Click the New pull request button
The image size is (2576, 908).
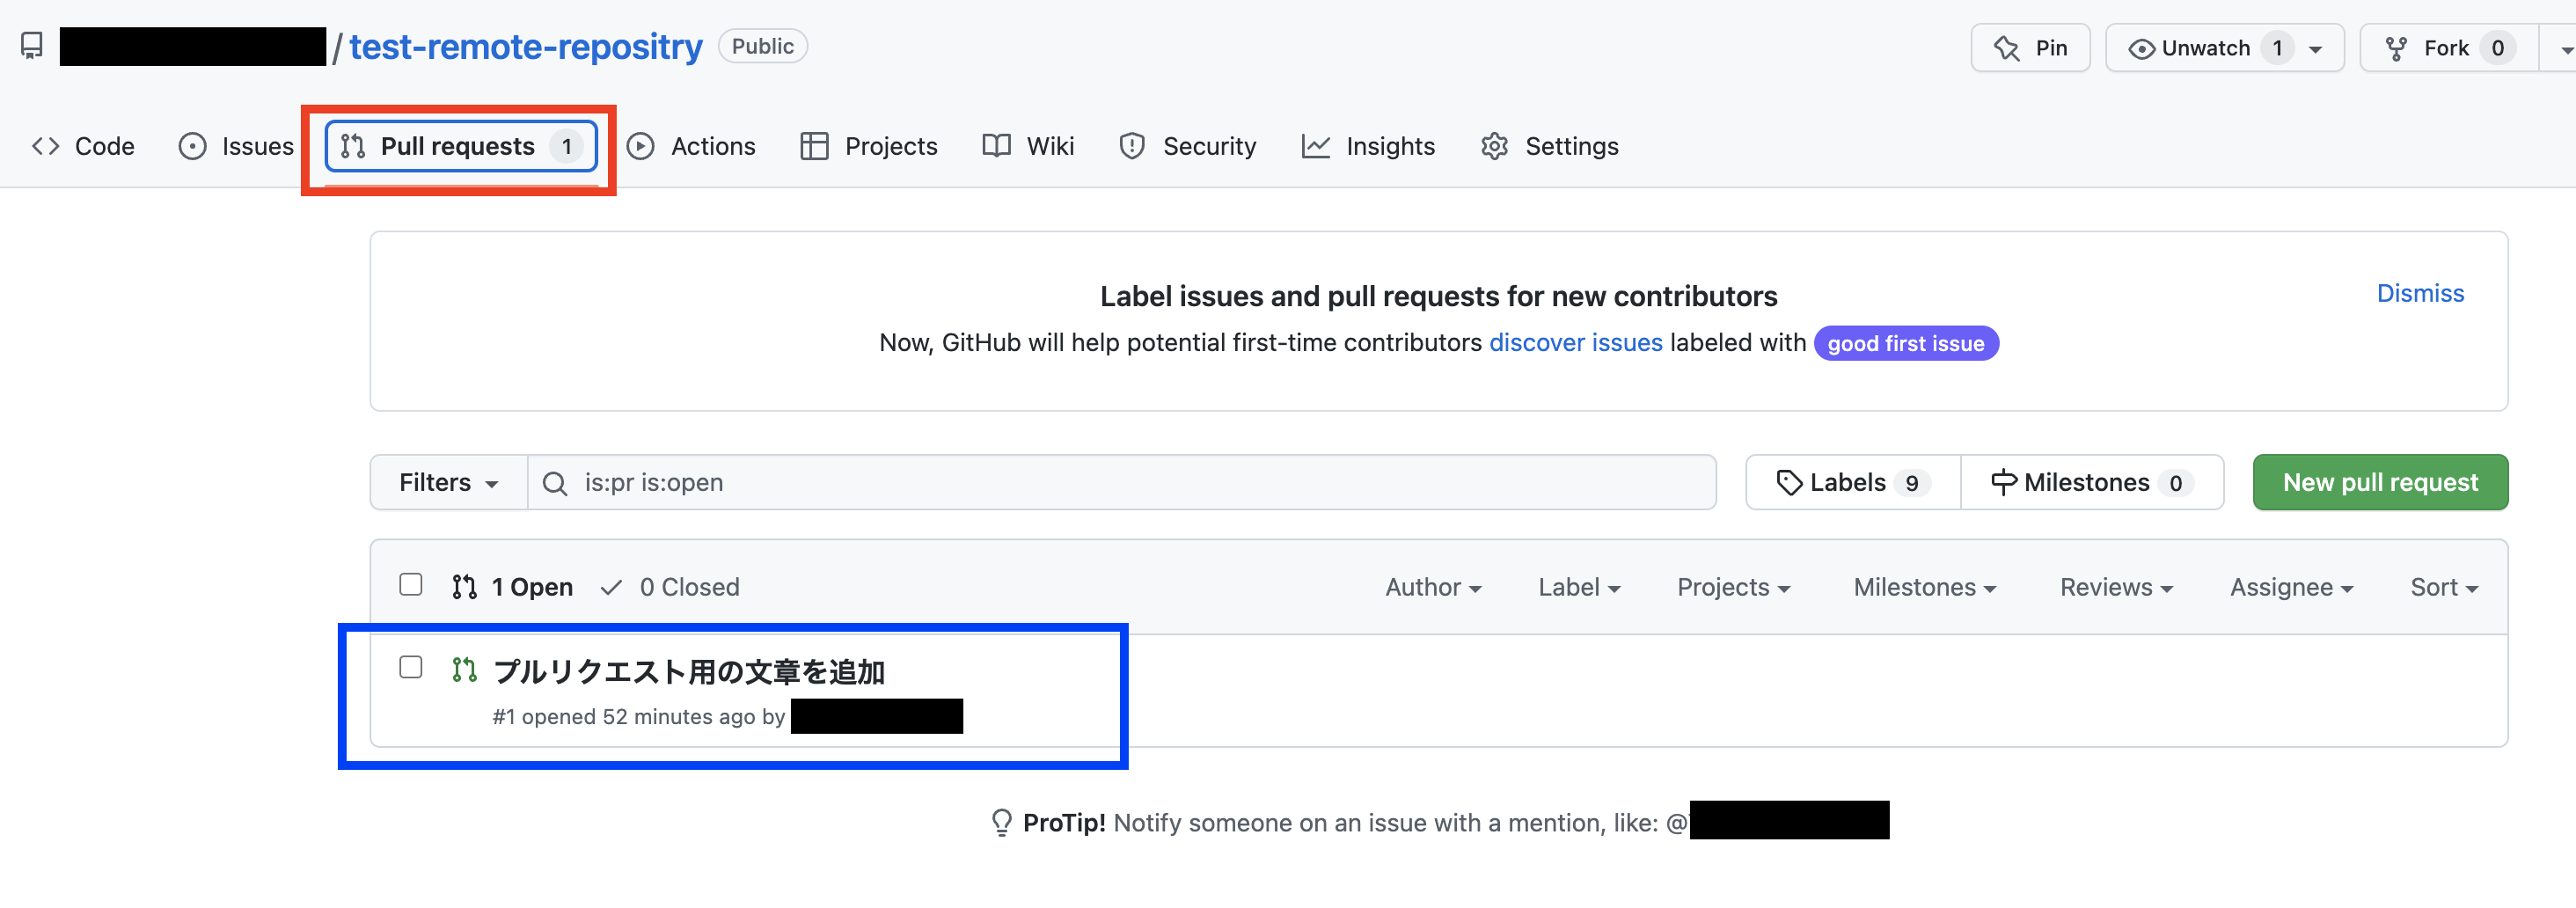pos(2380,483)
